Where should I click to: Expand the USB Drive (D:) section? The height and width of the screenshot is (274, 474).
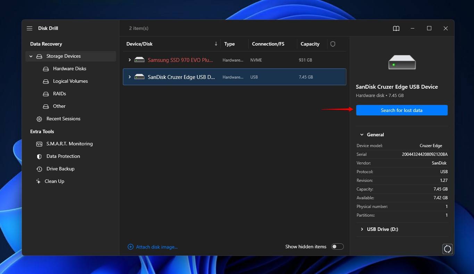pyautogui.click(x=362, y=229)
